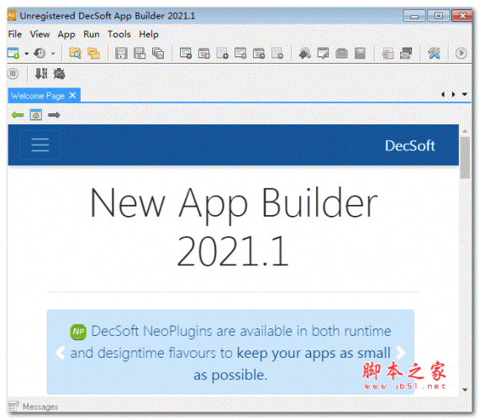Click the round stop icon

(x=13, y=73)
